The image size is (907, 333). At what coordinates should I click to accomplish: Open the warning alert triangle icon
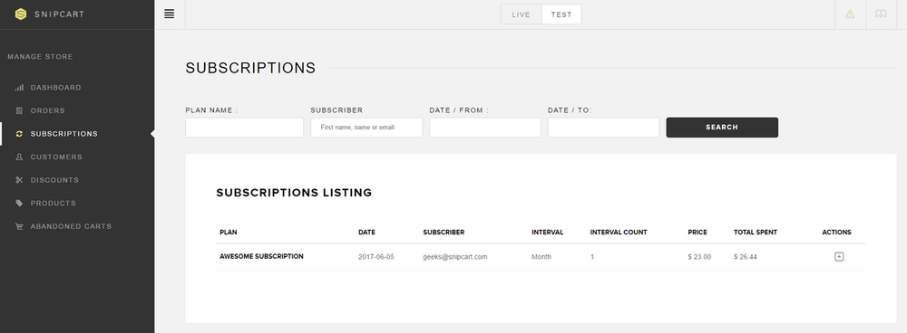(x=850, y=14)
